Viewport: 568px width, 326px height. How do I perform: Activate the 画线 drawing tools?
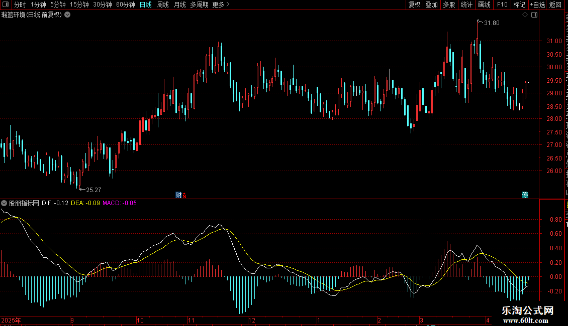(x=485, y=5)
